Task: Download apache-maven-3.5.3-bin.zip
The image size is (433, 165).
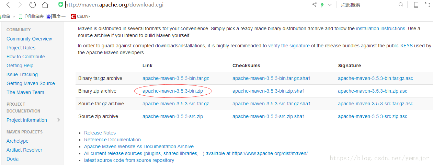Action: (x=173, y=91)
